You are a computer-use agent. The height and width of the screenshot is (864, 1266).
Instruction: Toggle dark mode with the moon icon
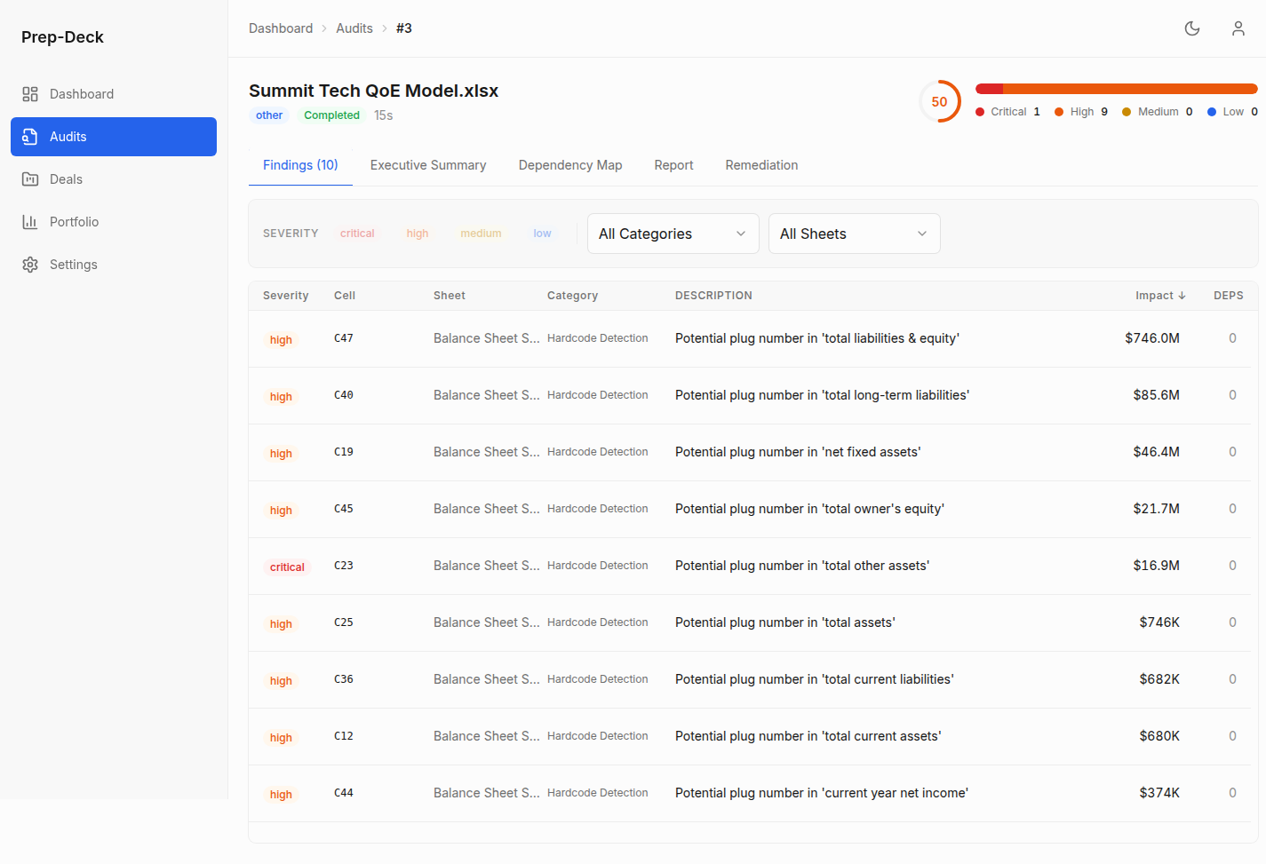[x=1192, y=28]
